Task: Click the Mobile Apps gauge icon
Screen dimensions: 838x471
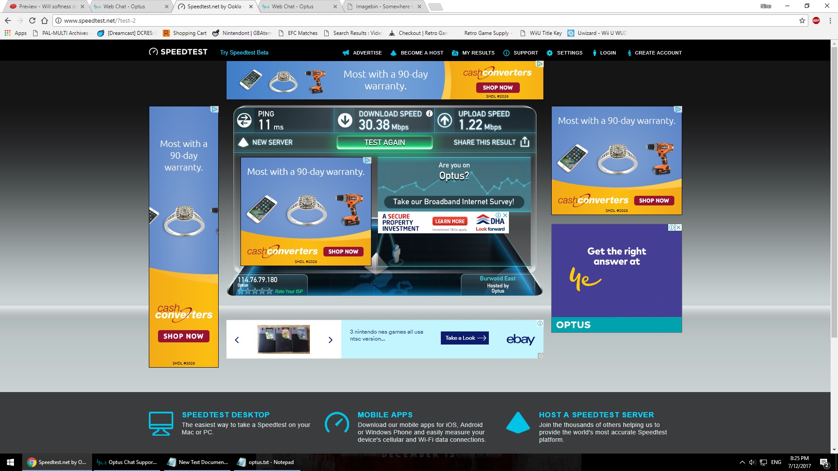Action: 337,423
